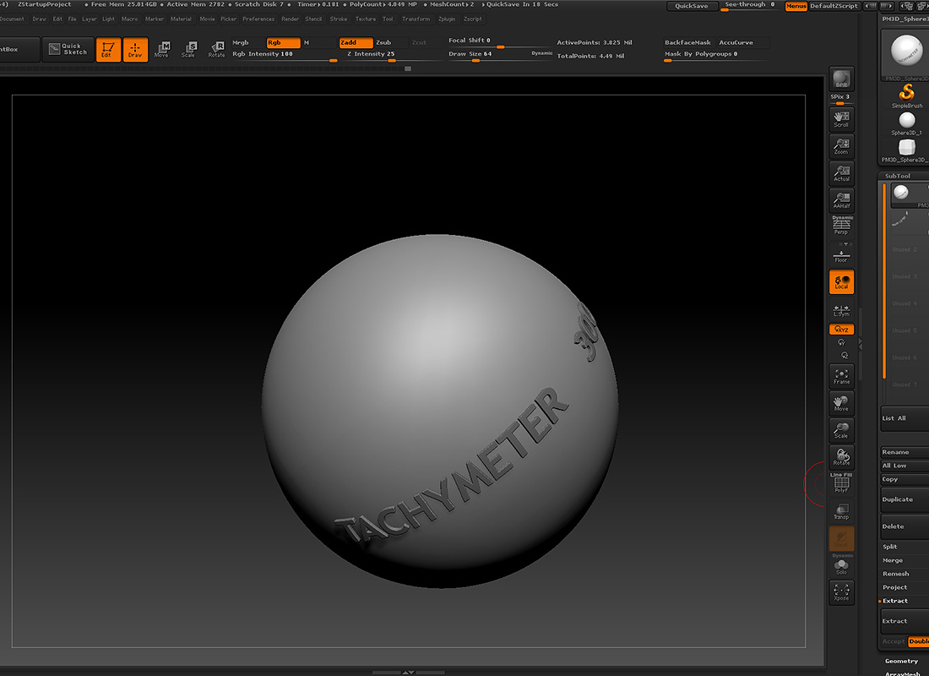The width and height of the screenshot is (929, 676).
Task: Select the SimpleBrush tool
Action: click(x=906, y=96)
